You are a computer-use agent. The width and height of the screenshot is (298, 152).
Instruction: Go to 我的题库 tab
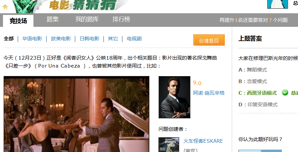[87, 19]
